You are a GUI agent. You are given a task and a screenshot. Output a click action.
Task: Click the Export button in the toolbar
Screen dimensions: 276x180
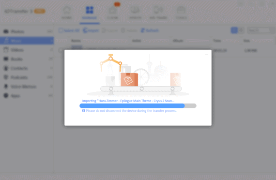click(x=110, y=30)
